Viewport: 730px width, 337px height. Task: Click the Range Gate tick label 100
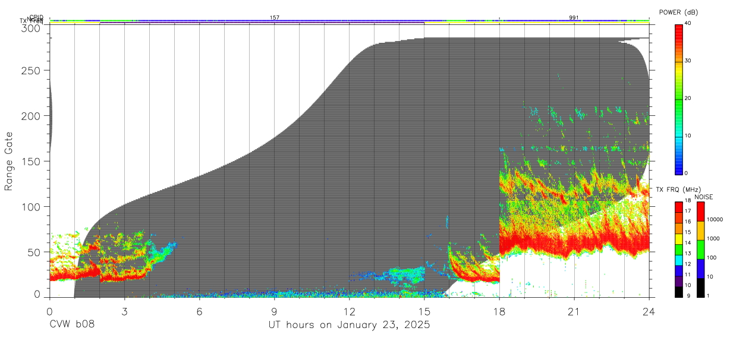32,207
